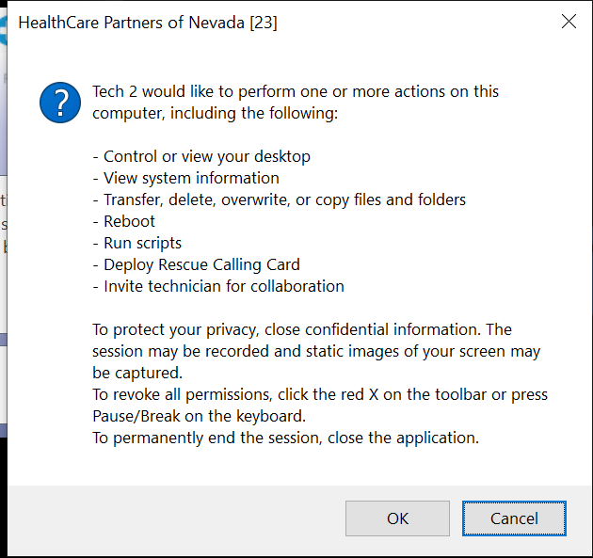
Task: Click the 'Reboot' permission line
Action: point(124,221)
